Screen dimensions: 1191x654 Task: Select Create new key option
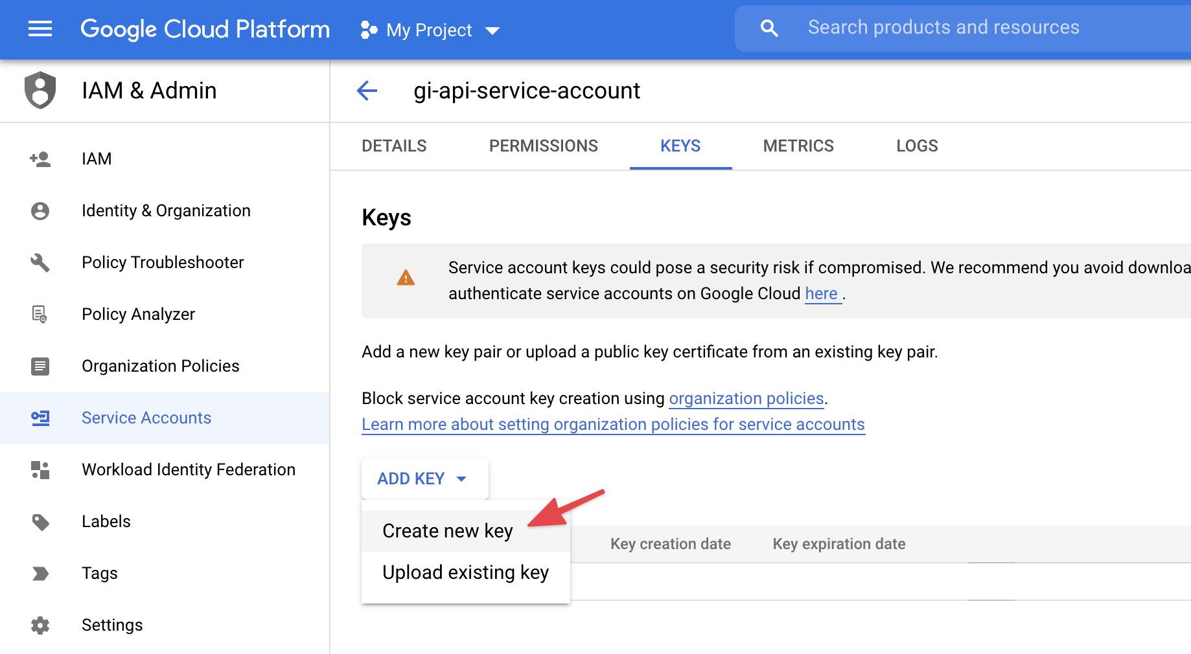coord(466,531)
